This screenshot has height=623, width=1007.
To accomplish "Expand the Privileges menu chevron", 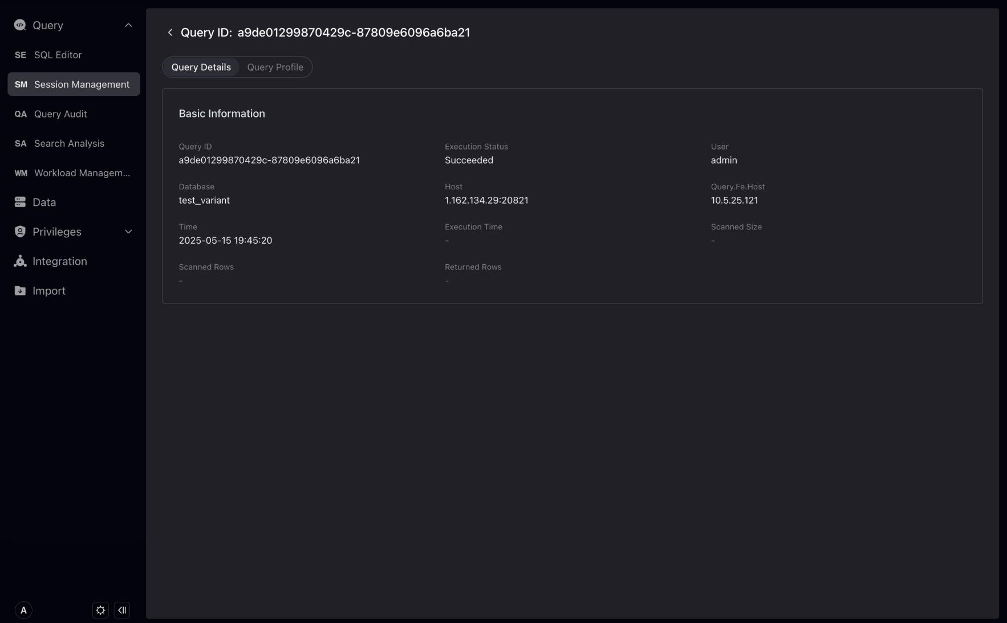I will tap(128, 232).
